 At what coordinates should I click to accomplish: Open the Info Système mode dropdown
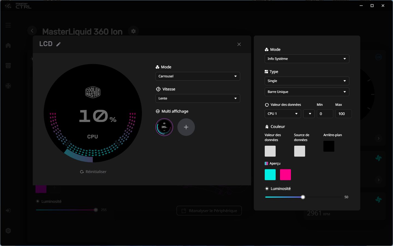307,59
